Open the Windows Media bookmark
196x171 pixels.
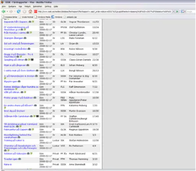(x=43, y=17)
